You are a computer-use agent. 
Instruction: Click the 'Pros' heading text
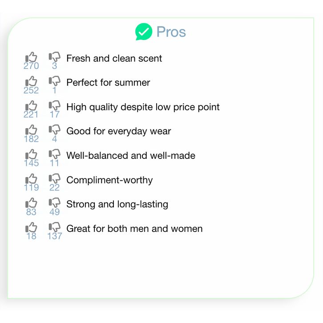171,32
